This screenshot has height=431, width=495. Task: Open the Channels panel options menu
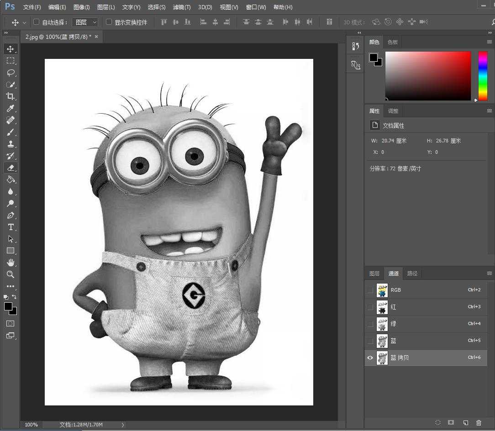pyautogui.click(x=489, y=273)
